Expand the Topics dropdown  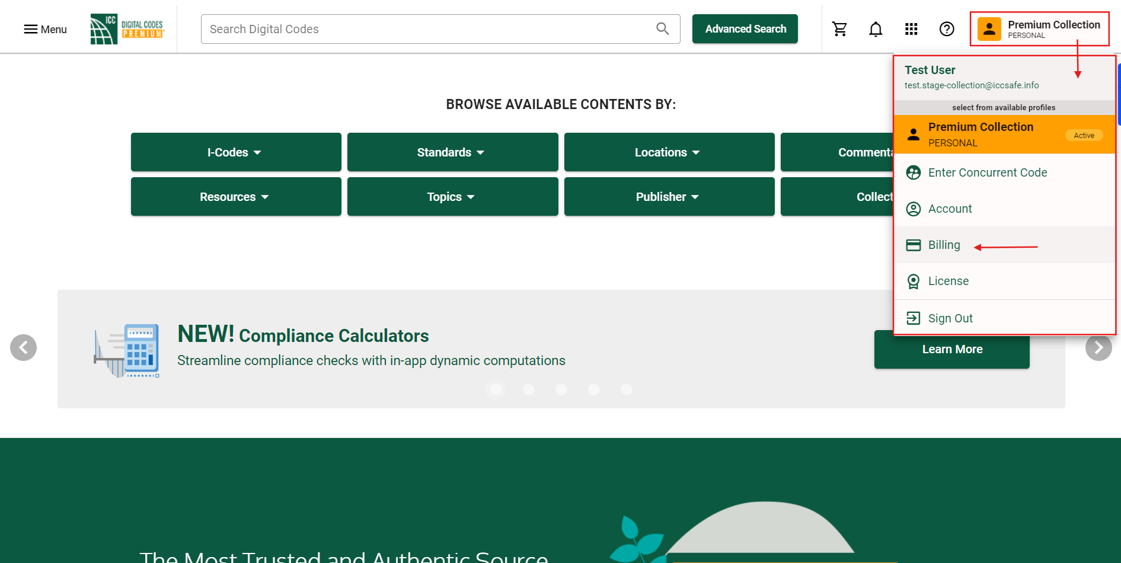pos(452,197)
